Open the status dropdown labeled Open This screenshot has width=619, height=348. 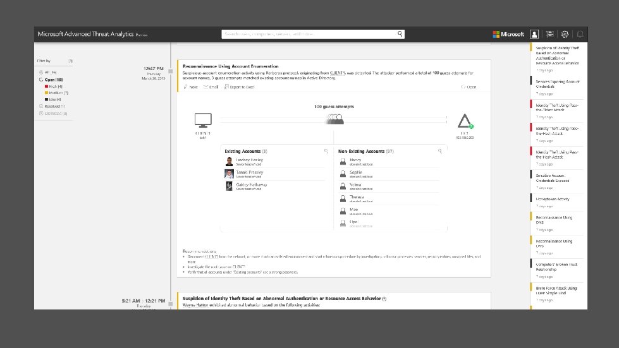tap(469, 87)
